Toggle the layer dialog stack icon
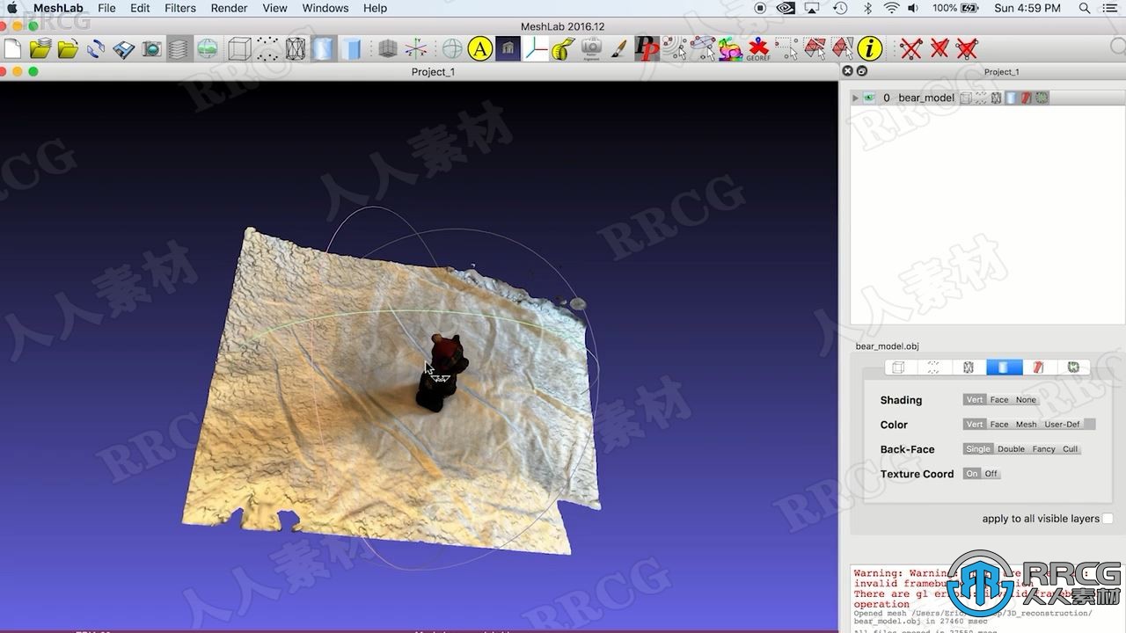This screenshot has height=633, width=1126. (179, 48)
